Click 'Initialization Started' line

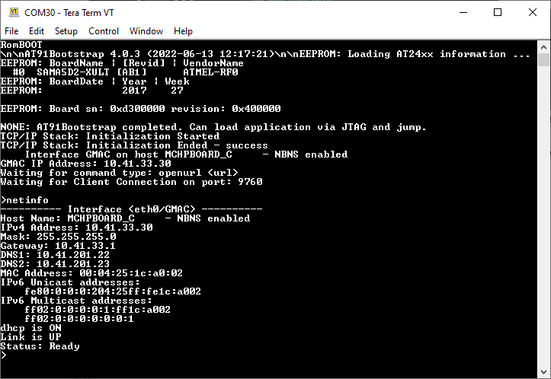click(110, 136)
